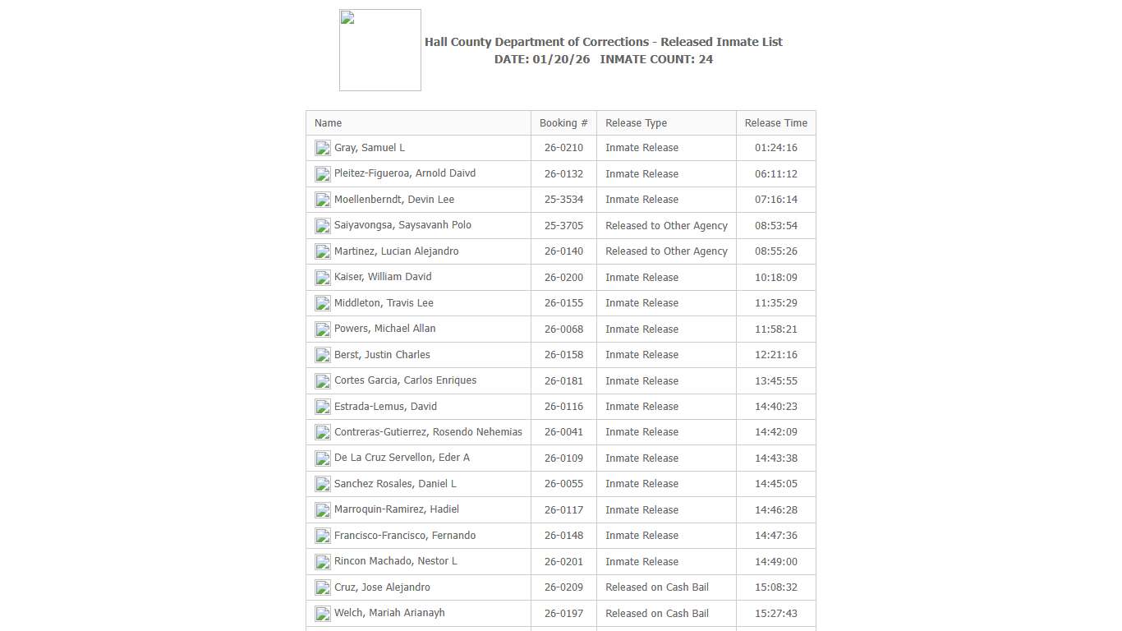Click the photo icon next to Cruz, Jose Alejandro
The width and height of the screenshot is (1122, 631).
322,587
